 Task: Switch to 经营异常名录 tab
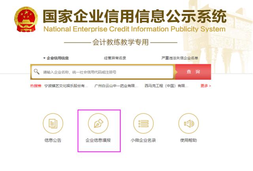click(x=115, y=58)
